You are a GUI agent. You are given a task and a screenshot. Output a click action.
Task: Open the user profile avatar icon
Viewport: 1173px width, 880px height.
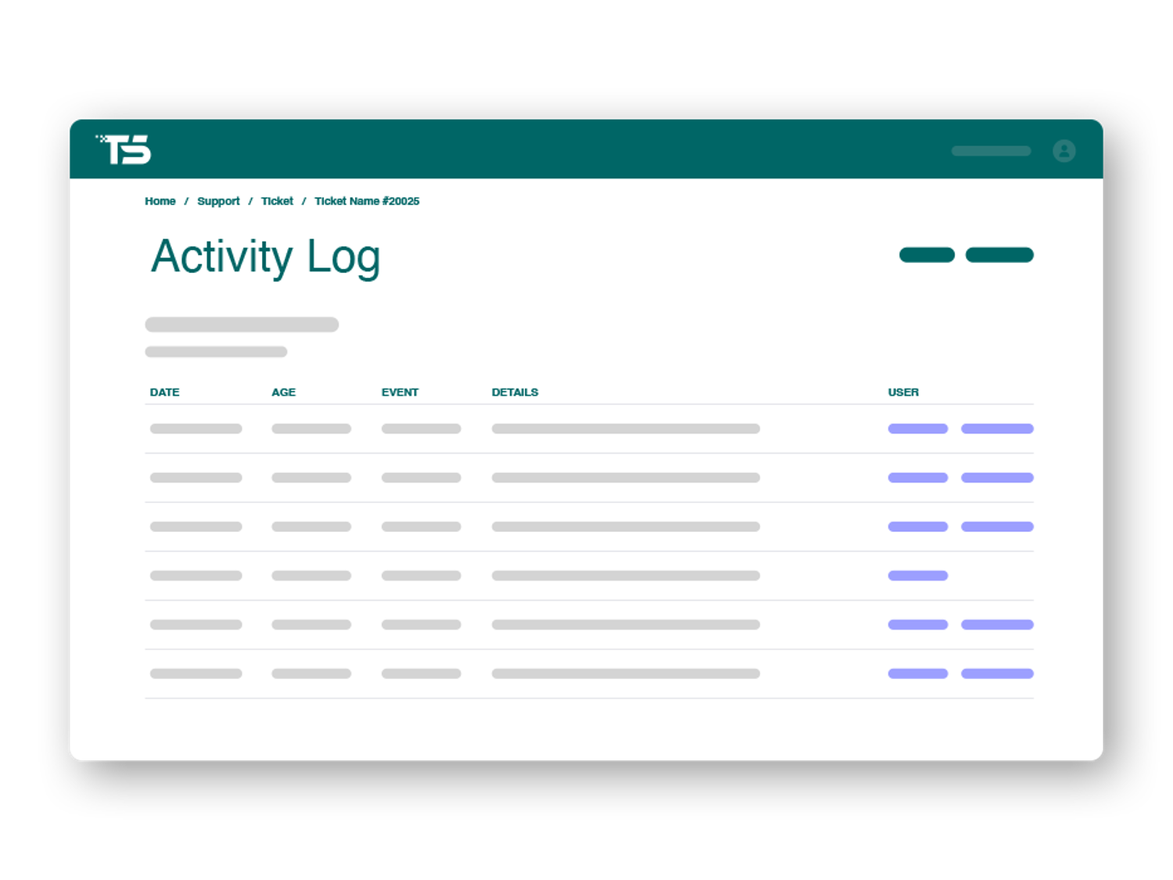point(1064,150)
